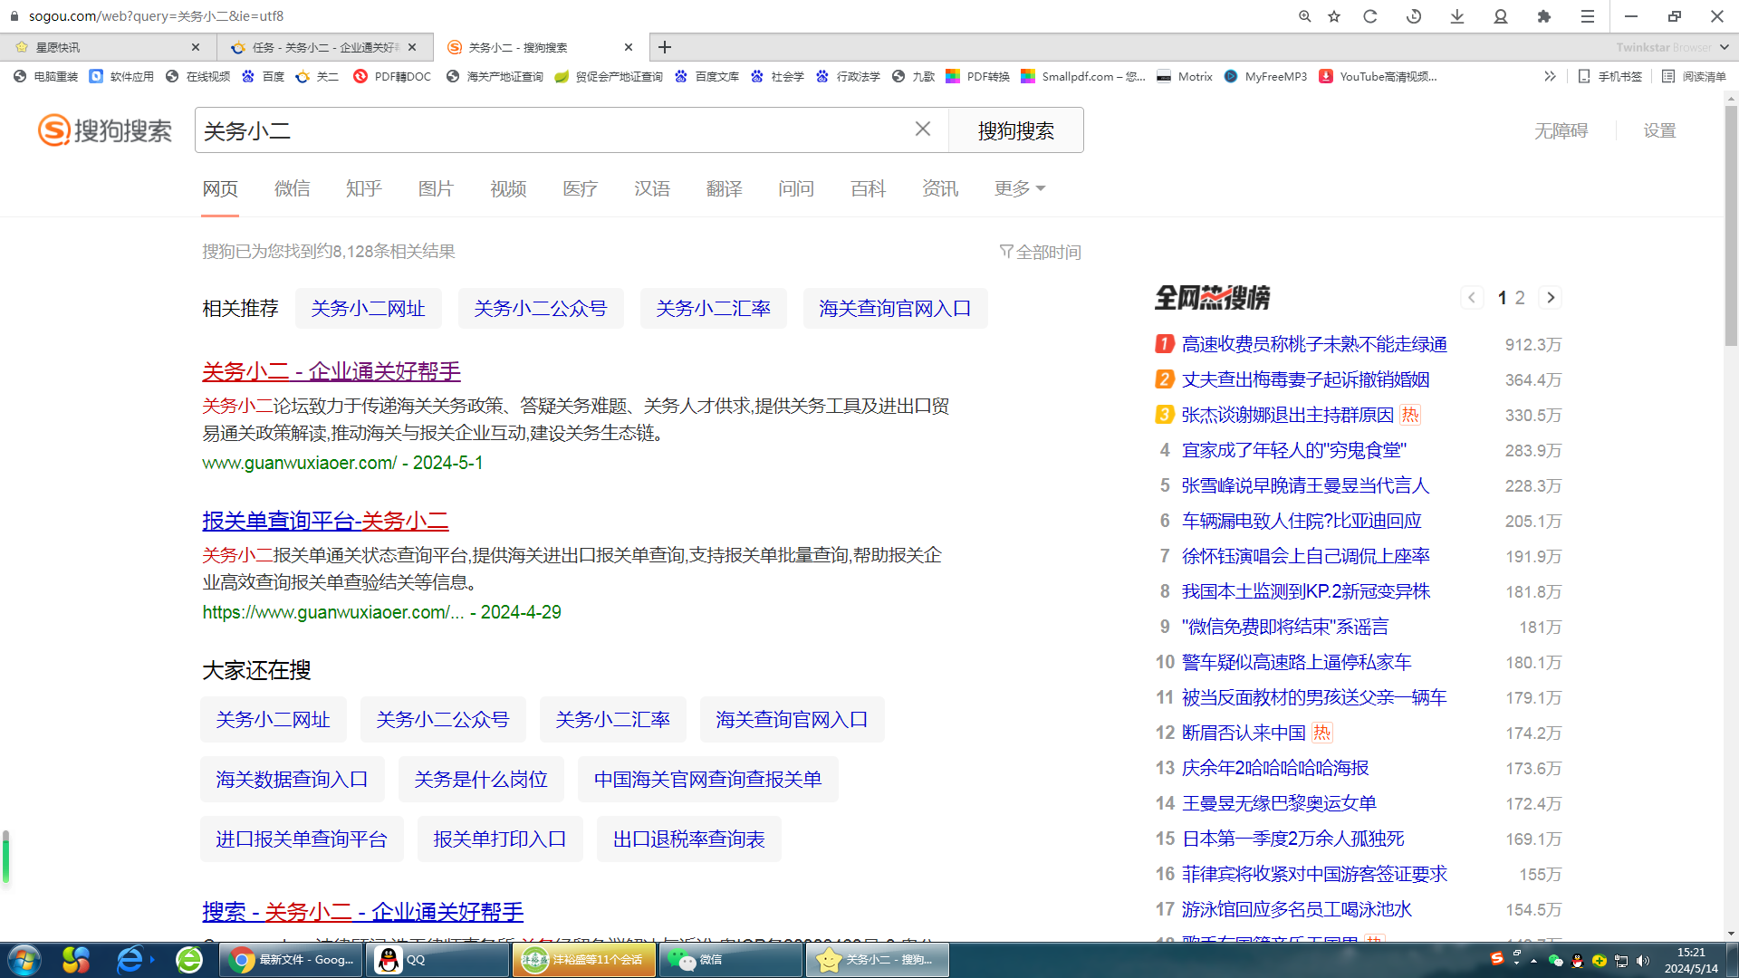The image size is (1739, 978).
Task: Click 报关单打印入口 suggestion
Action: (x=500, y=839)
